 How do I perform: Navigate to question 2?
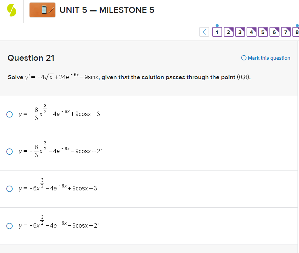tap(228, 32)
